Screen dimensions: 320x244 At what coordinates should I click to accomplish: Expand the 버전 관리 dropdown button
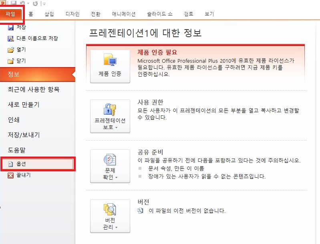point(110,216)
